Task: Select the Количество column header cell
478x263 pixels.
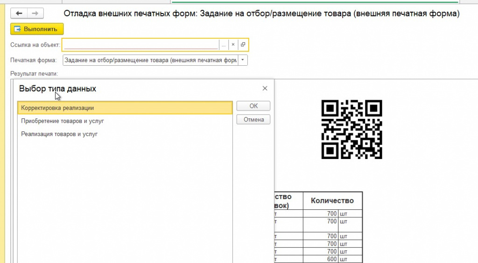Action: point(332,201)
